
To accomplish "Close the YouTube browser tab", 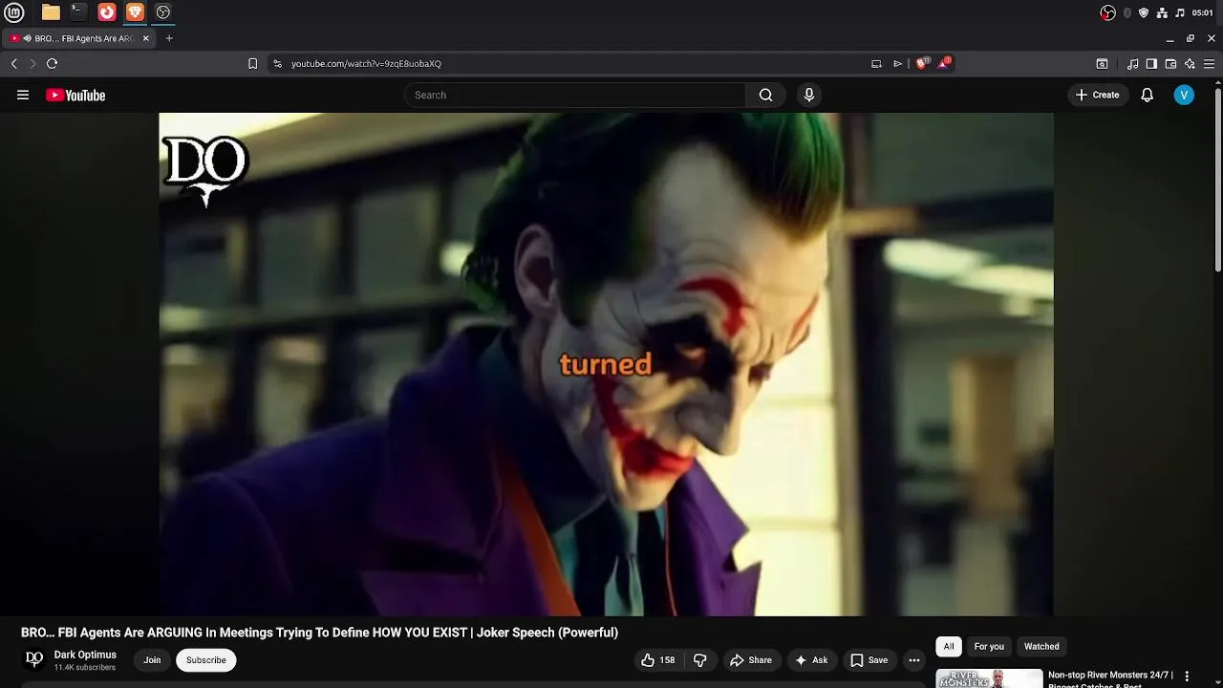I will [x=146, y=38].
